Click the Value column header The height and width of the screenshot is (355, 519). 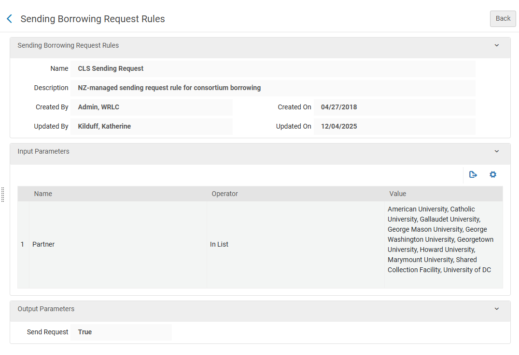click(397, 194)
